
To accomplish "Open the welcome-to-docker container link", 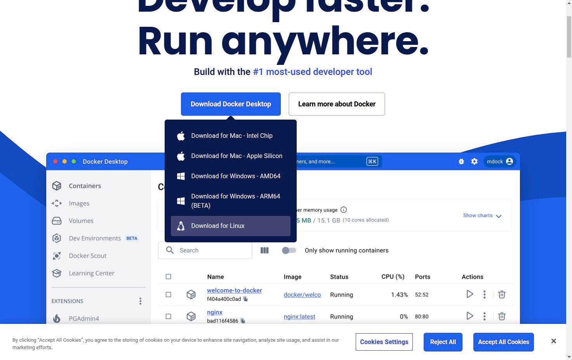I will coord(234,290).
